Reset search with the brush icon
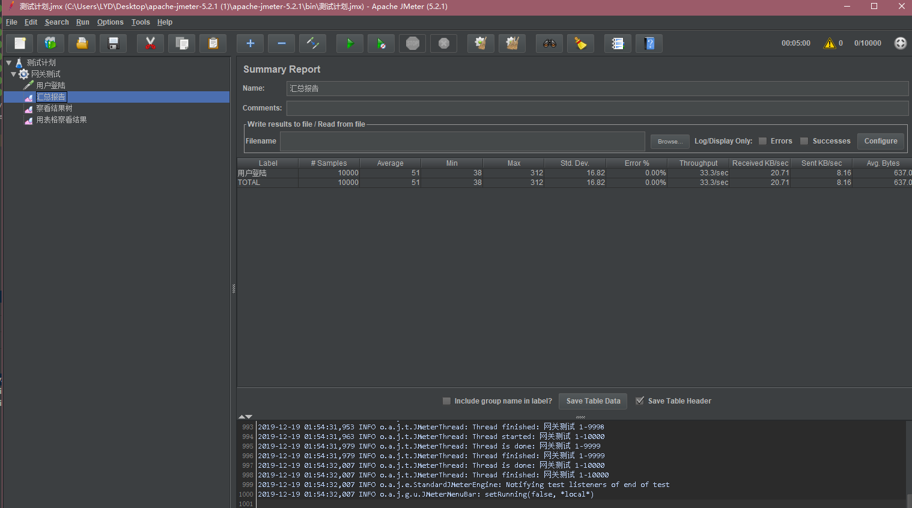The image size is (912, 508). (581, 43)
